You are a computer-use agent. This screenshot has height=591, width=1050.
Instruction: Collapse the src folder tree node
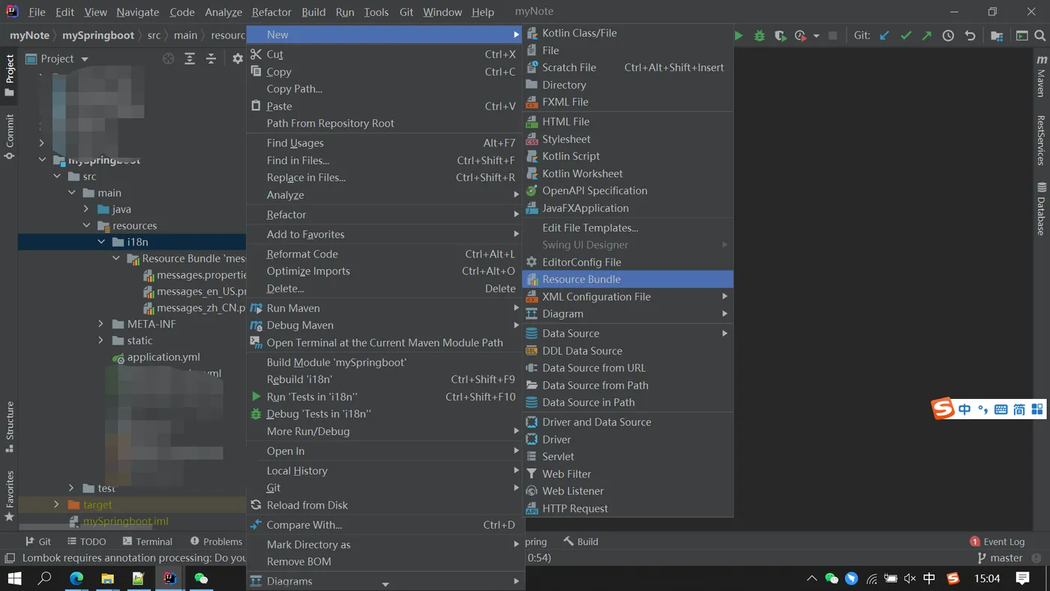[x=57, y=176]
